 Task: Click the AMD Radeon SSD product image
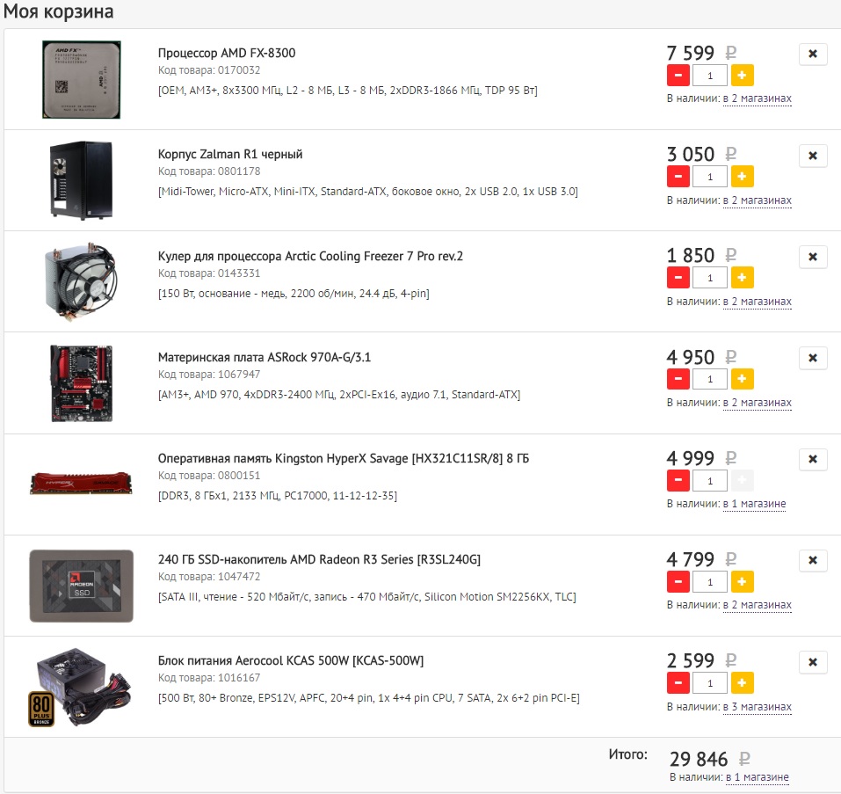pos(81,586)
